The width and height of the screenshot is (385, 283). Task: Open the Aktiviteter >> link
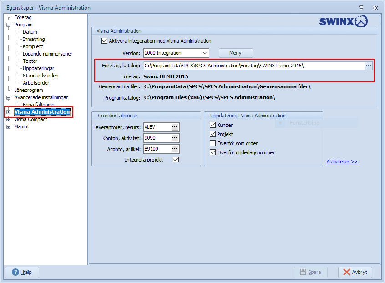point(342,162)
